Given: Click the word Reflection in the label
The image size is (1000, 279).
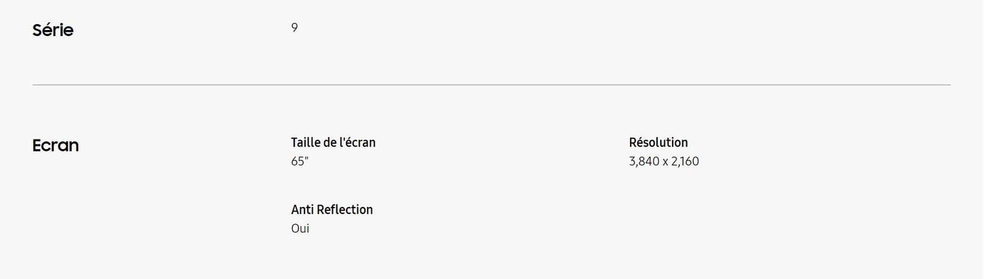Looking at the screenshot, I should coord(345,210).
